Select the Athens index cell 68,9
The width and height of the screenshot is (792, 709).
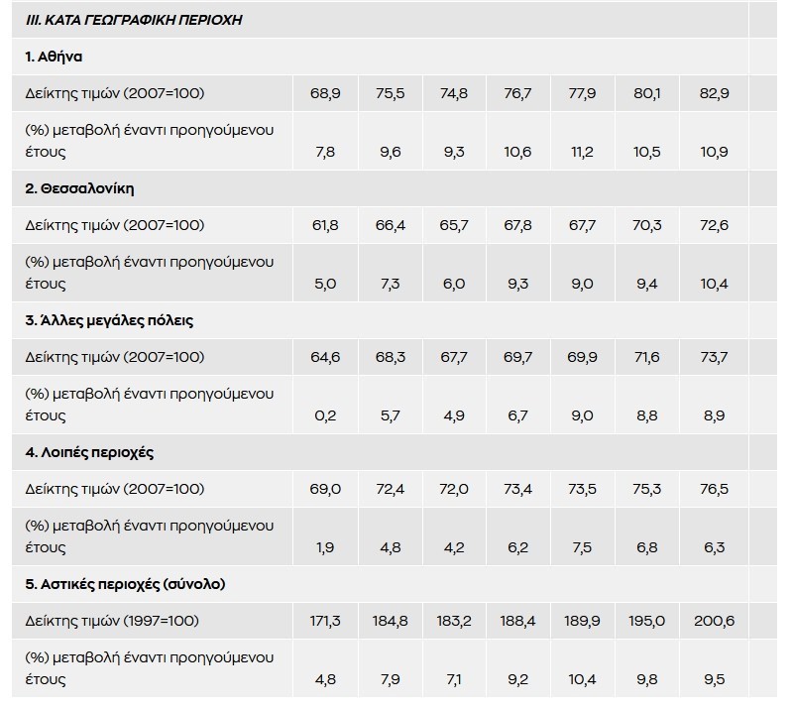[326, 93]
